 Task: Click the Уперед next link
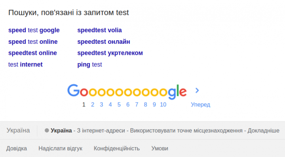[200, 105]
